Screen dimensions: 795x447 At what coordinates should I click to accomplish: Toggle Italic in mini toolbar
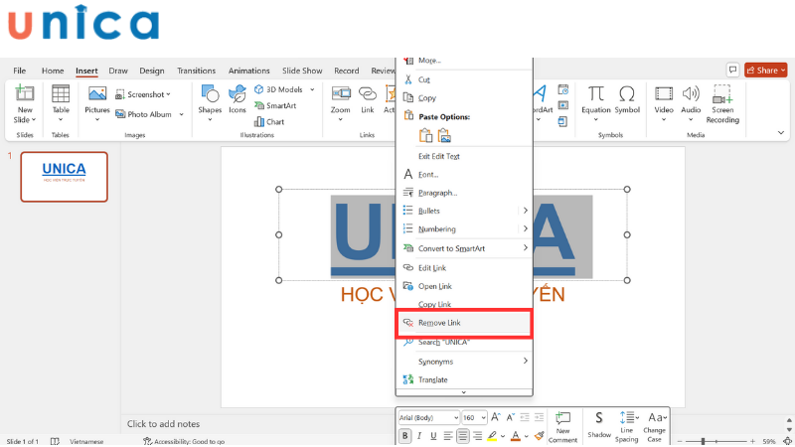[x=419, y=436]
